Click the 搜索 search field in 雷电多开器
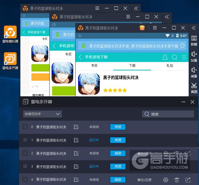Viewport: 199px width, 185px height. [x=168, y=114]
